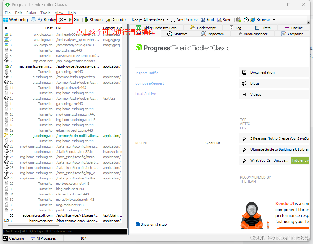Image resolution: width=313 pixels, height=244 pixels.
Task: Toggle Stream mode in toolbar
Action: click(93, 20)
